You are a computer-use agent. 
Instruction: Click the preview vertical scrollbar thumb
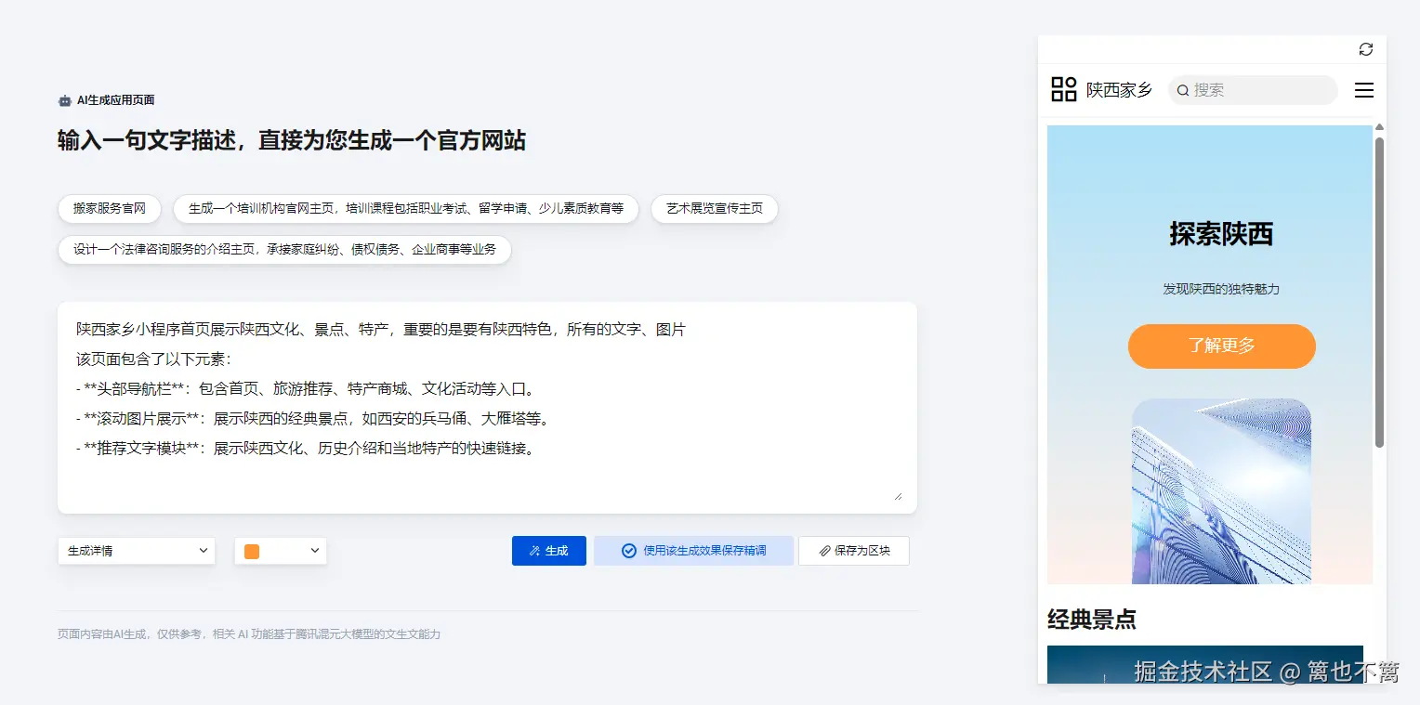click(1379, 293)
